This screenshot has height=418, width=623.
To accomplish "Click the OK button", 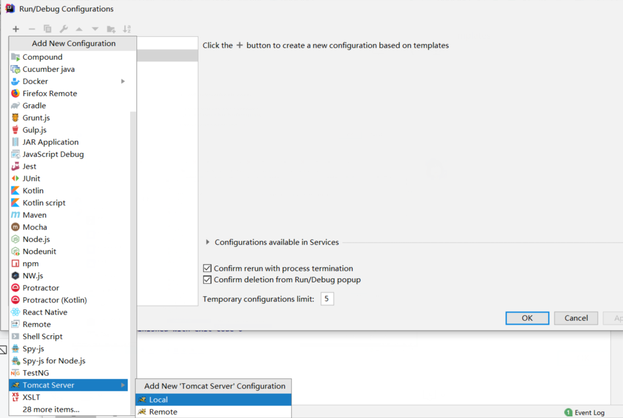I will [528, 318].
